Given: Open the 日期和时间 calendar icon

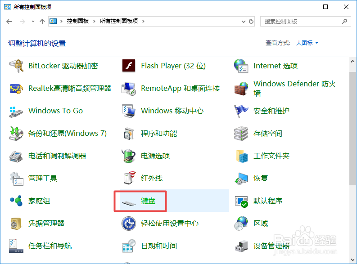Looking at the screenshot, I should [129, 246].
